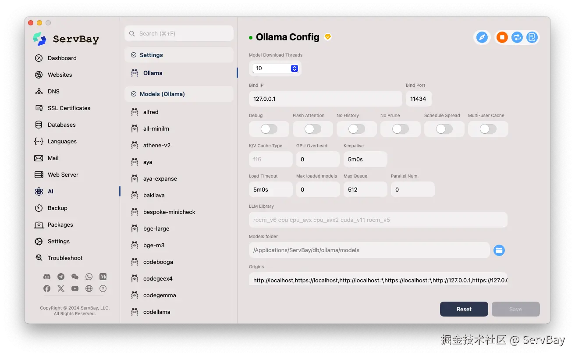575x356 pixels.
Task: Click the GPU Overhead field
Action: click(318, 159)
